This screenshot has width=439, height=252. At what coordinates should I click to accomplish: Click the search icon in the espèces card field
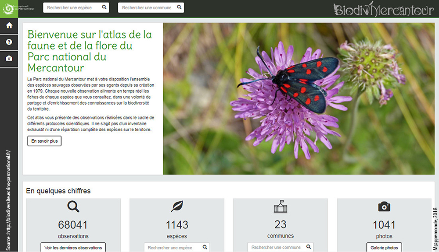(x=204, y=248)
